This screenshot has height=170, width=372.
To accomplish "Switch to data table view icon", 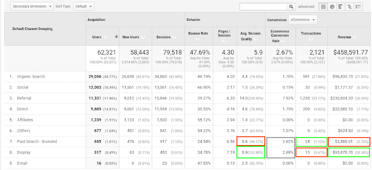I will [x=323, y=7].
